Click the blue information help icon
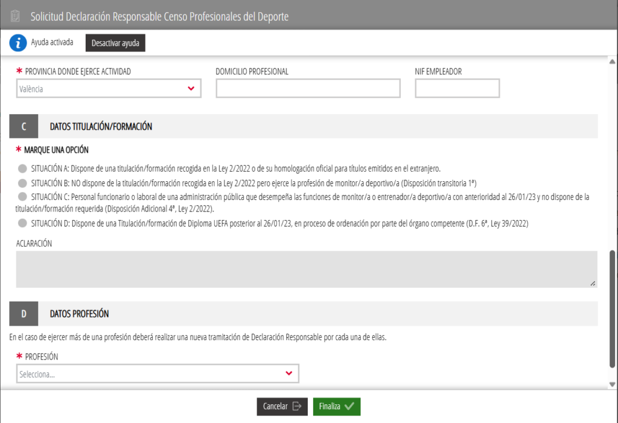The height and width of the screenshot is (423, 618). [x=18, y=43]
